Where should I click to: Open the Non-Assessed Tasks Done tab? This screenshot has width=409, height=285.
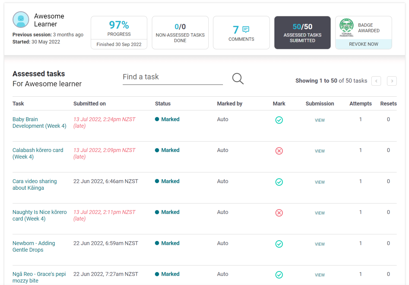[x=180, y=33]
